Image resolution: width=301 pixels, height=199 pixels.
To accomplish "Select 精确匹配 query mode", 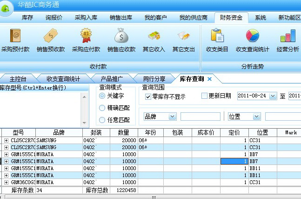I will coord(102,108).
